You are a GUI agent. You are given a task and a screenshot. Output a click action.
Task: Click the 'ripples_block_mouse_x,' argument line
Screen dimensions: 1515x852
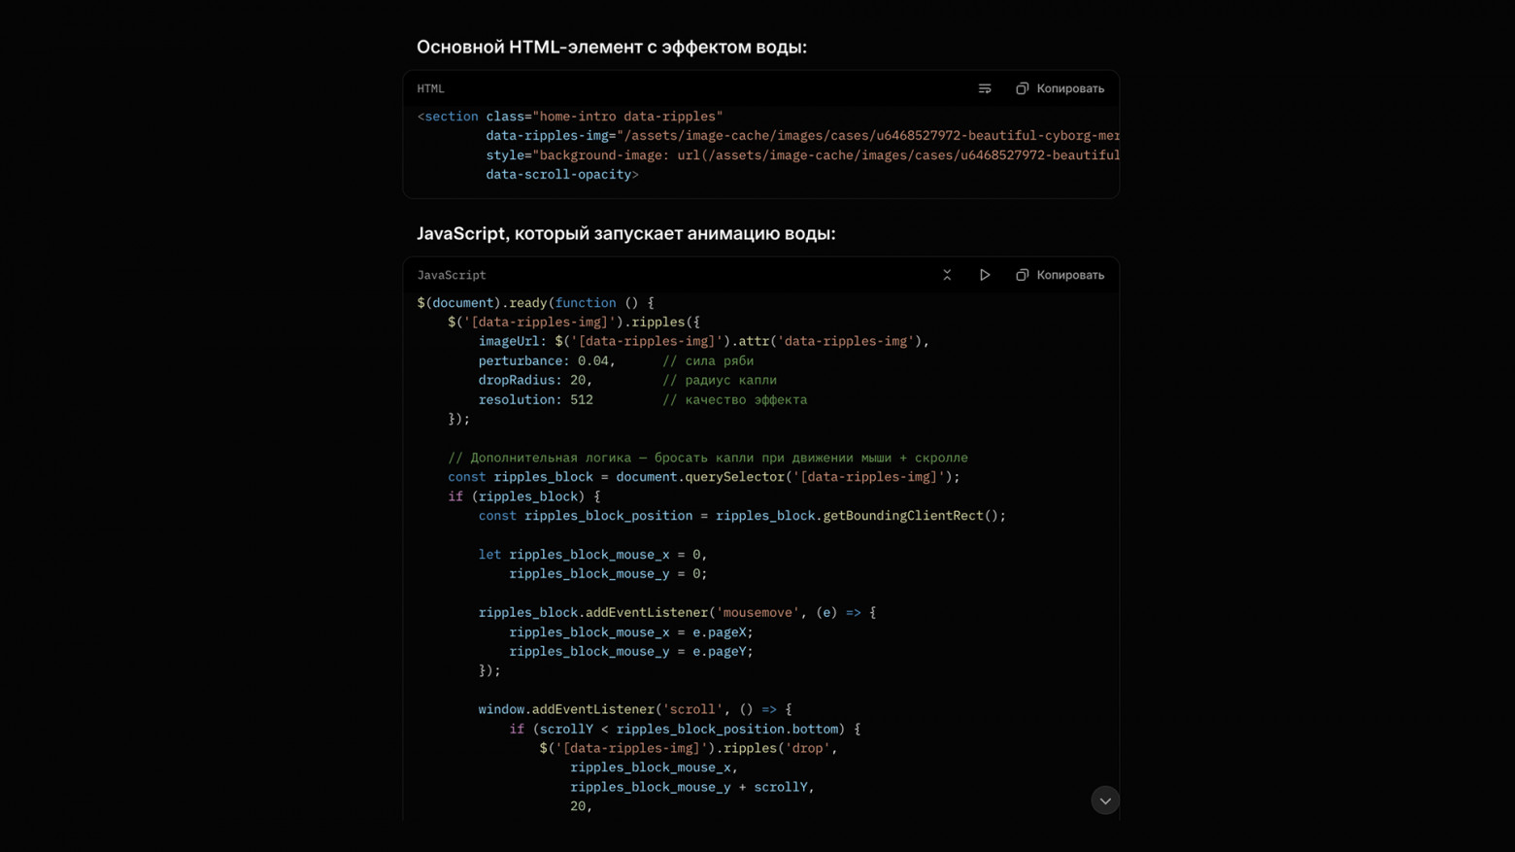pyautogui.click(x=654, y=767)
